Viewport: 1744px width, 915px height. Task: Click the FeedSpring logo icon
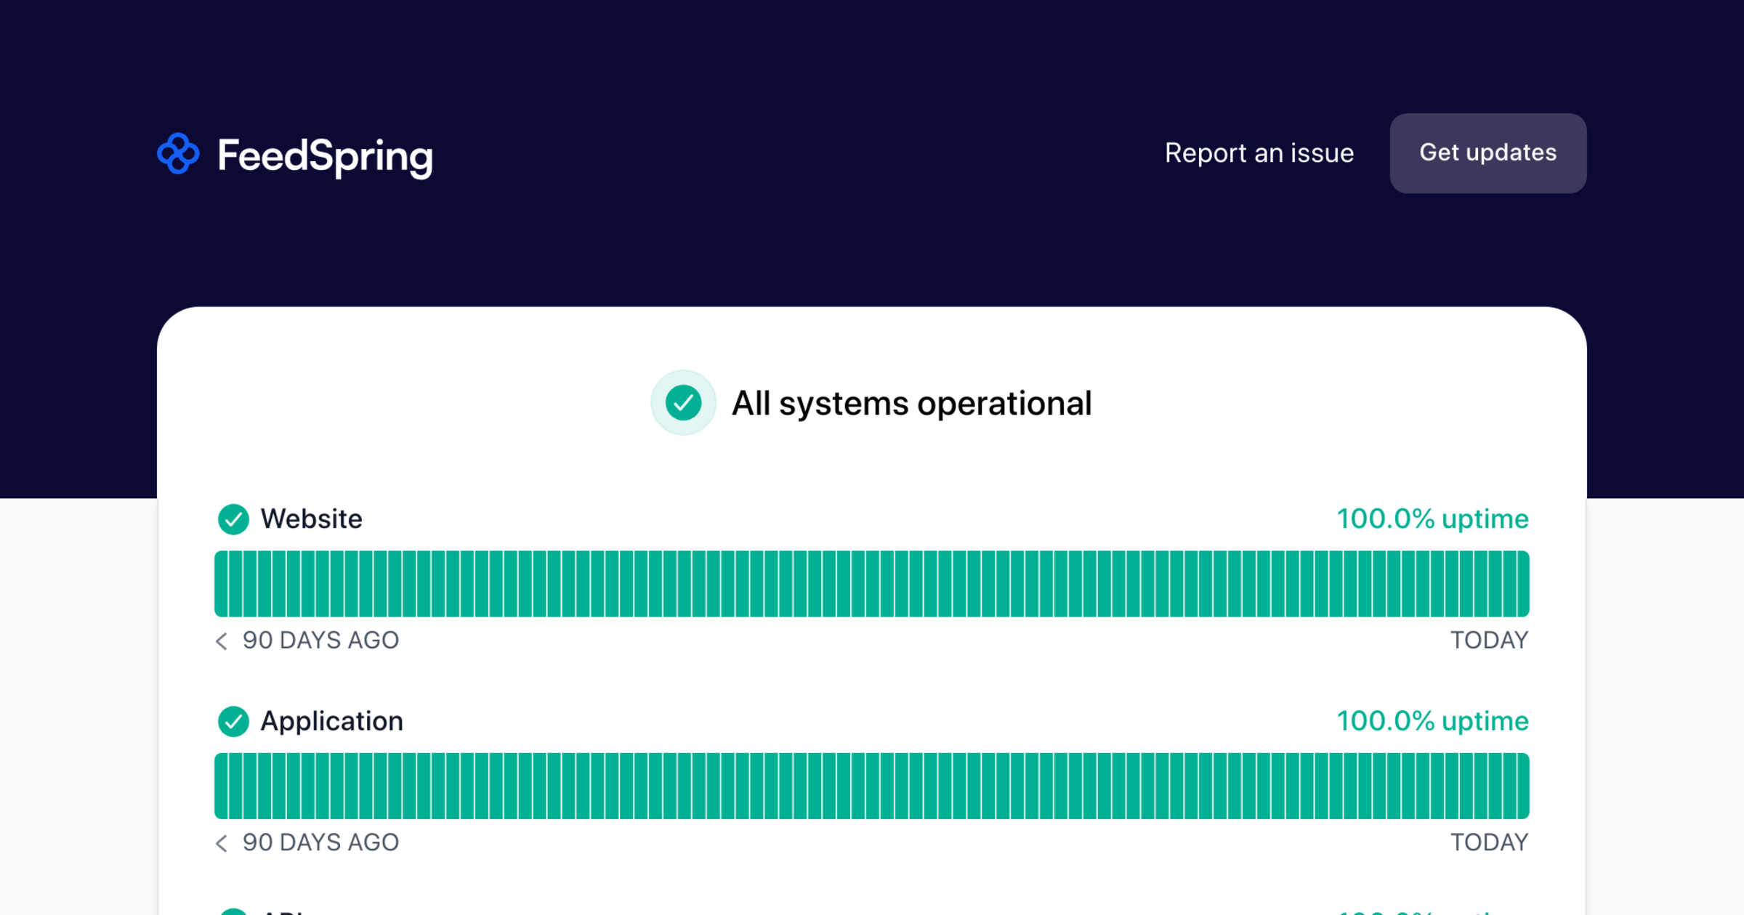(177, 153)
